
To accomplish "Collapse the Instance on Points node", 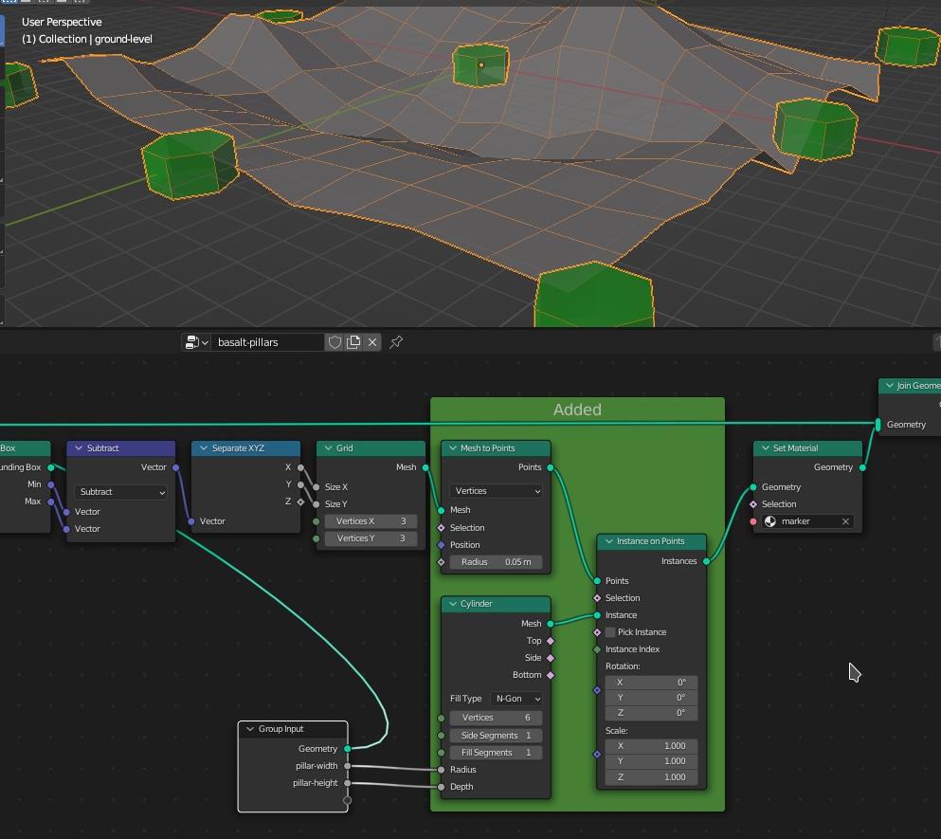I will click(608, 541).
